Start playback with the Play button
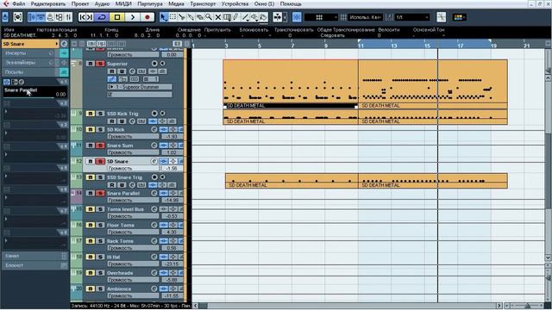 pos(132,17)
